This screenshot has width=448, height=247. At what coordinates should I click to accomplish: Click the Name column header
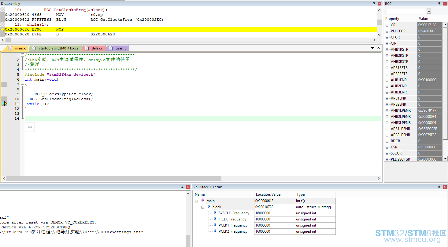(x=224, y=194)
